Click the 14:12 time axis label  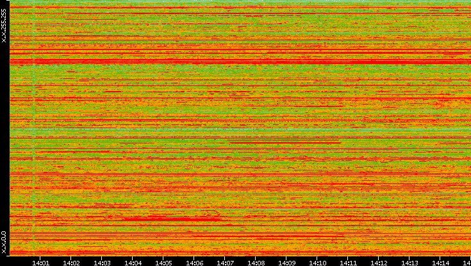[379, 263]
